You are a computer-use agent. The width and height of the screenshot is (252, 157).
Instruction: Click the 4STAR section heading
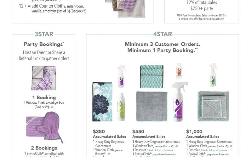162,34
